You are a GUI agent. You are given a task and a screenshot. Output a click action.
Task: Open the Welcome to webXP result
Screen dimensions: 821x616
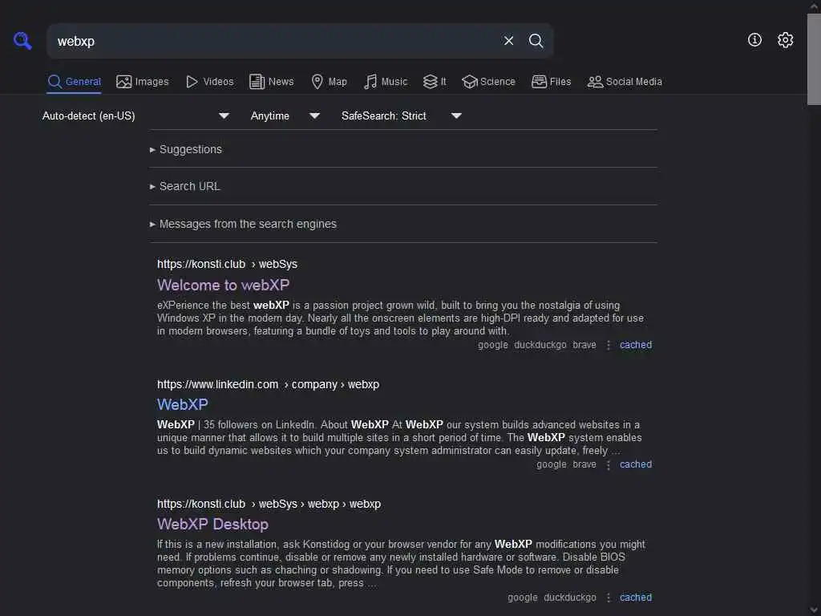223,285
